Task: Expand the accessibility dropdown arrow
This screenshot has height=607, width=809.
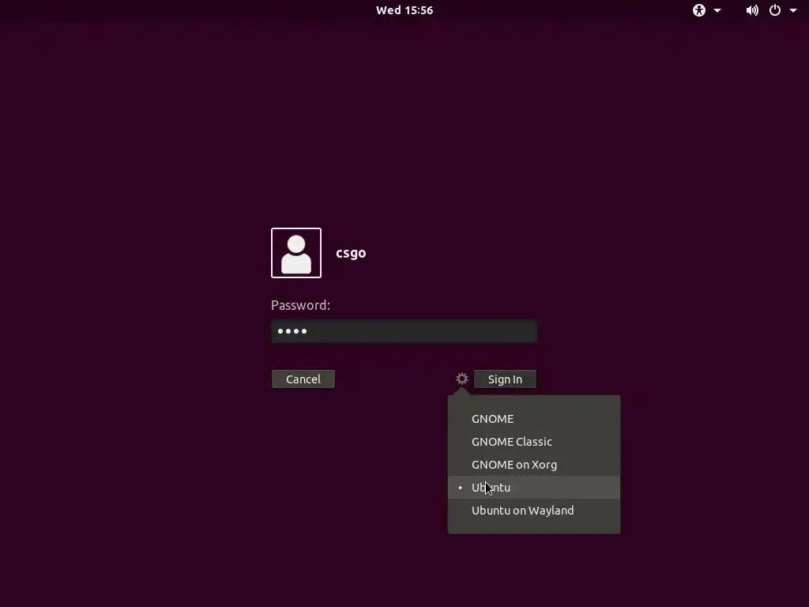Action: click(x=717, y=10)
